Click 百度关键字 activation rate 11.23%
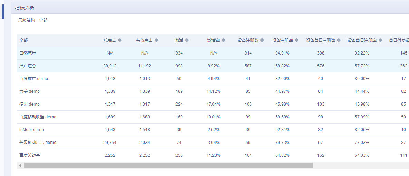This screenshot has width=409, height=176. click(213, 155)
